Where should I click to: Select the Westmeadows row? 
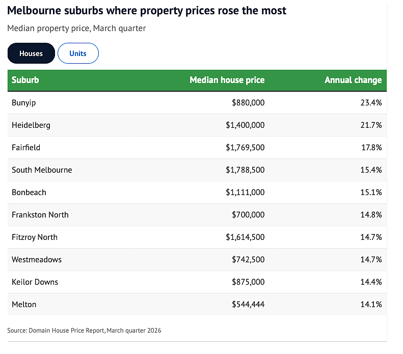197,259
